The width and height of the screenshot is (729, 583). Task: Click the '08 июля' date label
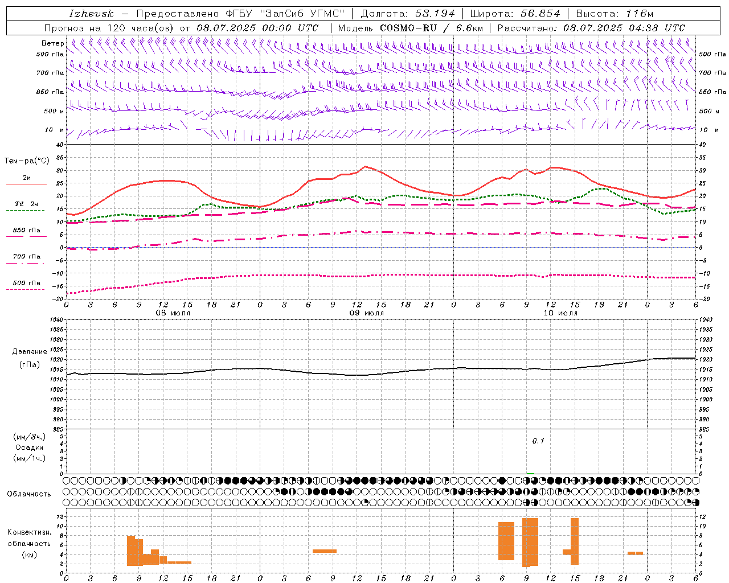(174, 313)
